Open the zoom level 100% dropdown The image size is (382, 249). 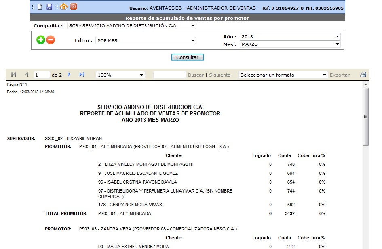[120, 75]
